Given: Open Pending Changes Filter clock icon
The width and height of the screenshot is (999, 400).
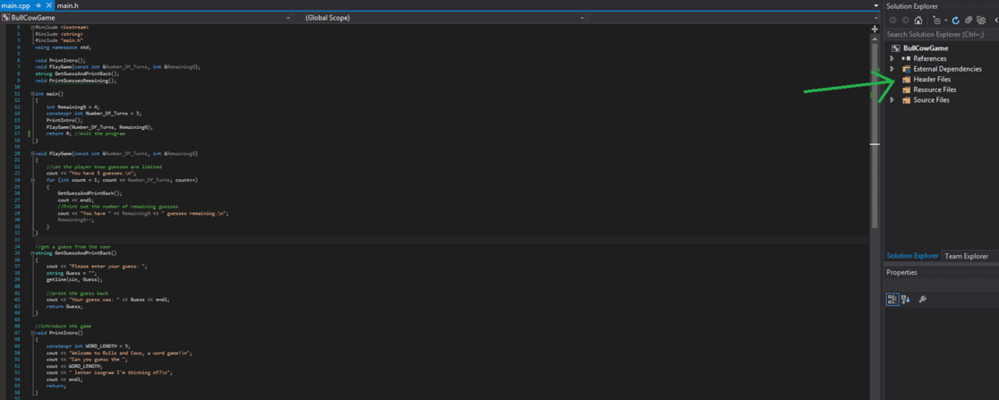Looking at the screenshot, I should click(x=936, y=21).
